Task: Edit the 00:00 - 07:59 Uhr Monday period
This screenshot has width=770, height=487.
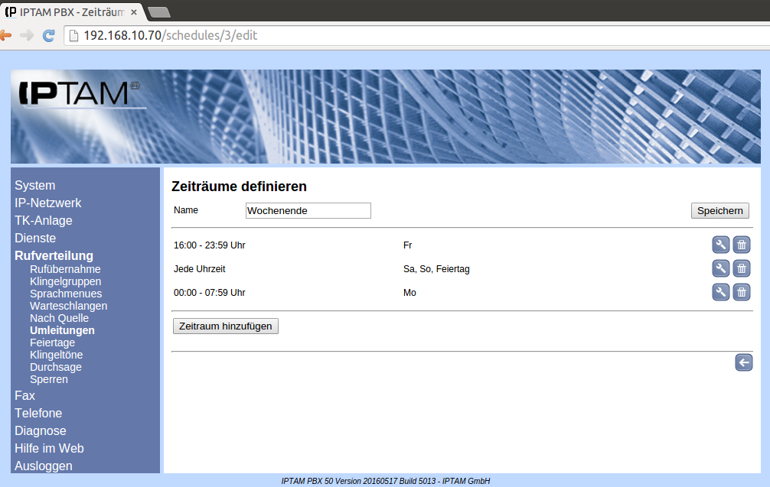Action: 720,292
